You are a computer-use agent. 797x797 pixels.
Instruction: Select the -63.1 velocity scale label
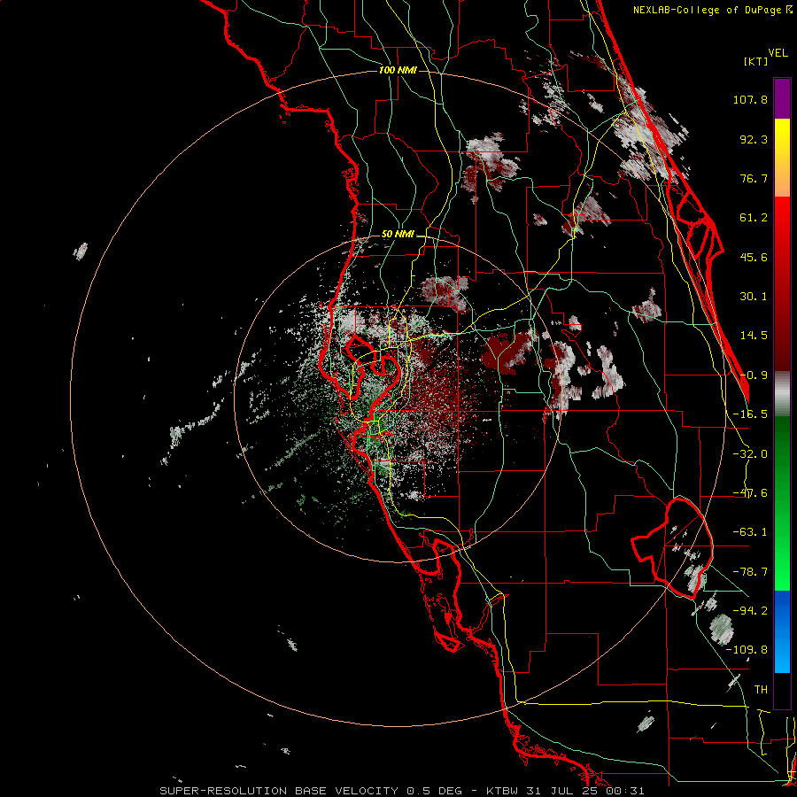(x=750, y=532)
